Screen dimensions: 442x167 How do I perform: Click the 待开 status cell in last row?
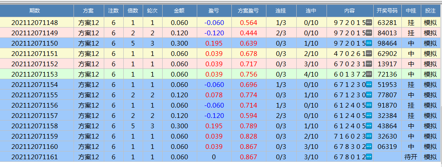click(x=411, y=157)
